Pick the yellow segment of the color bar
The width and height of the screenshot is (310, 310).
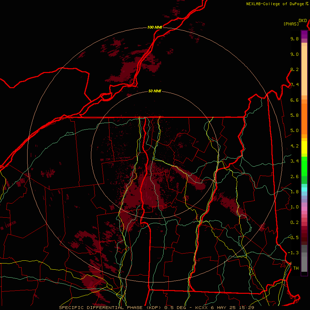pyautogui.click(x=304, y=147)
